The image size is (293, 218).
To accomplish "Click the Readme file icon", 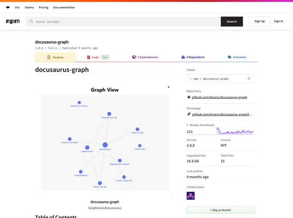I will point(49,57).
